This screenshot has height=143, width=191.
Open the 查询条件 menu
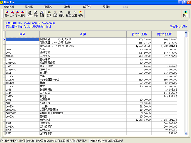tap(9, 7)
